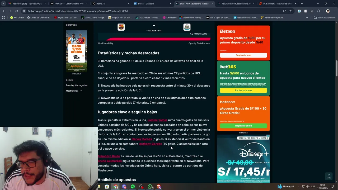Go back with the browser back arrow
The width and height of the screenshot is (338, 190).
pyautogui.click(x=4, y=11)
